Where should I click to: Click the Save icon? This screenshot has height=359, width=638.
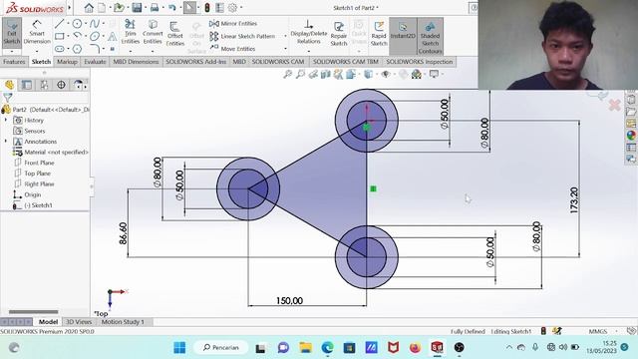coord(137,7)
